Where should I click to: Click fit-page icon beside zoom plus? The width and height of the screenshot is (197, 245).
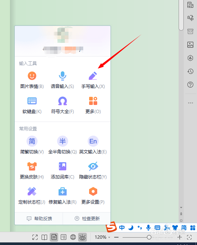pyautogui.click(x=189, y=237)
